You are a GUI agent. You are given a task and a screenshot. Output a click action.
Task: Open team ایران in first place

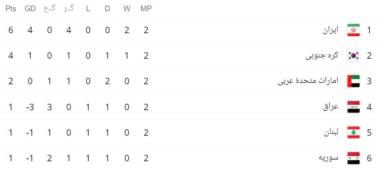(x=331, y=30)
